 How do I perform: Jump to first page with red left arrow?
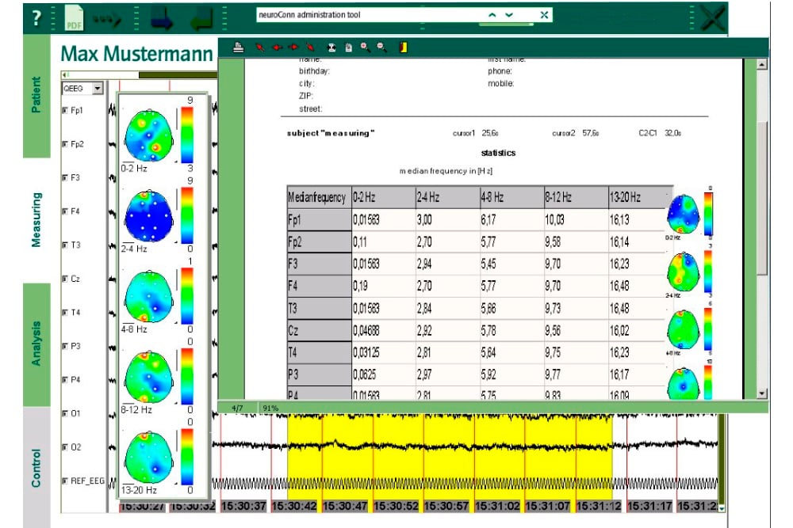pos(275,47)
